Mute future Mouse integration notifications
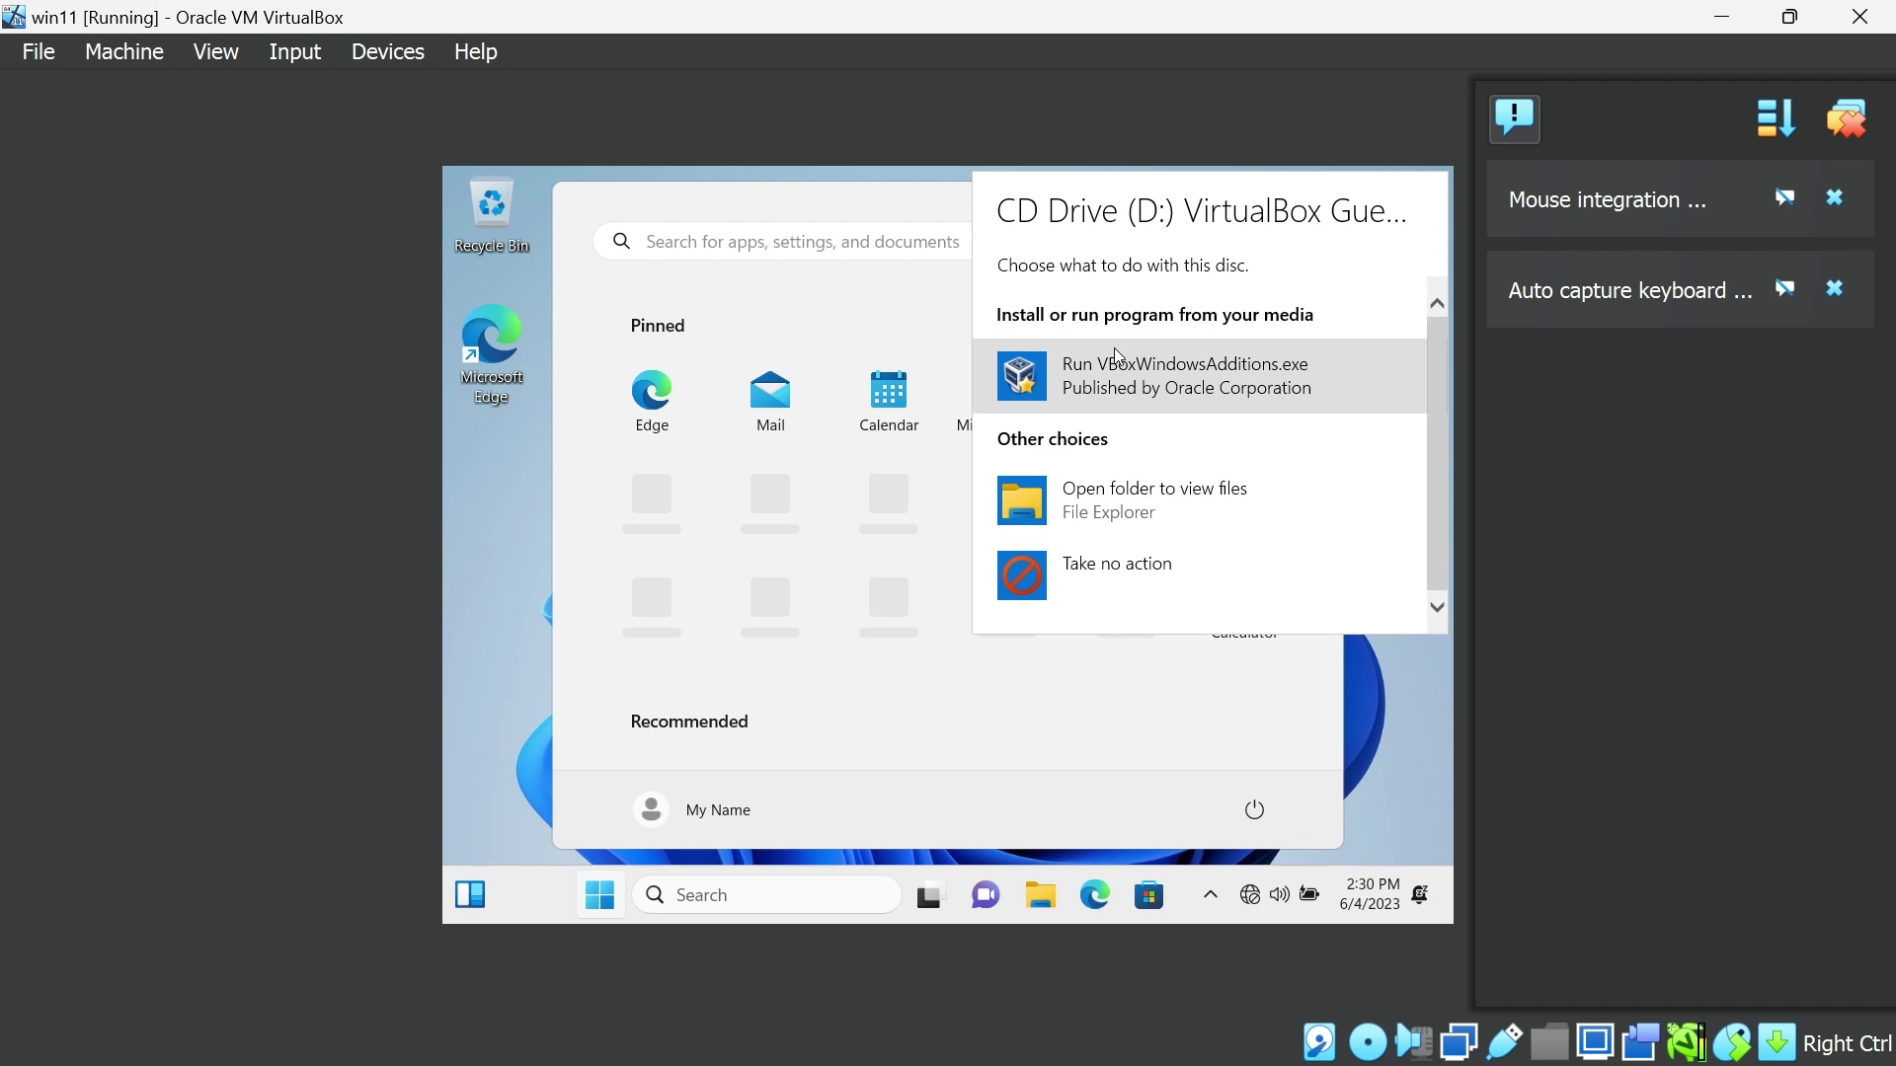 (x=1784, y=198)
